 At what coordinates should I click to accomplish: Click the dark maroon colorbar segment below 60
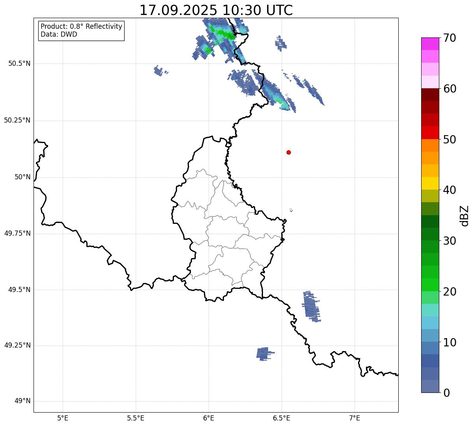coord(430,95)
